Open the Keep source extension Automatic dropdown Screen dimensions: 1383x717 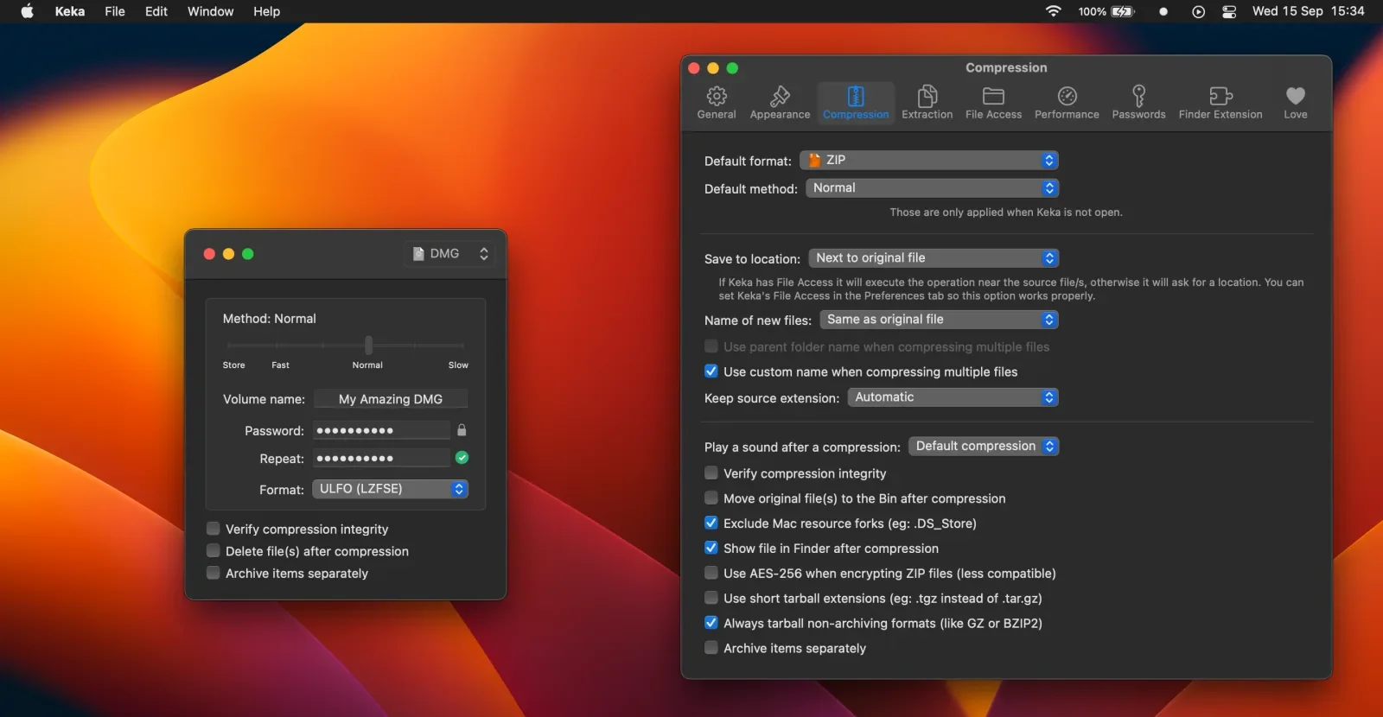953,397
